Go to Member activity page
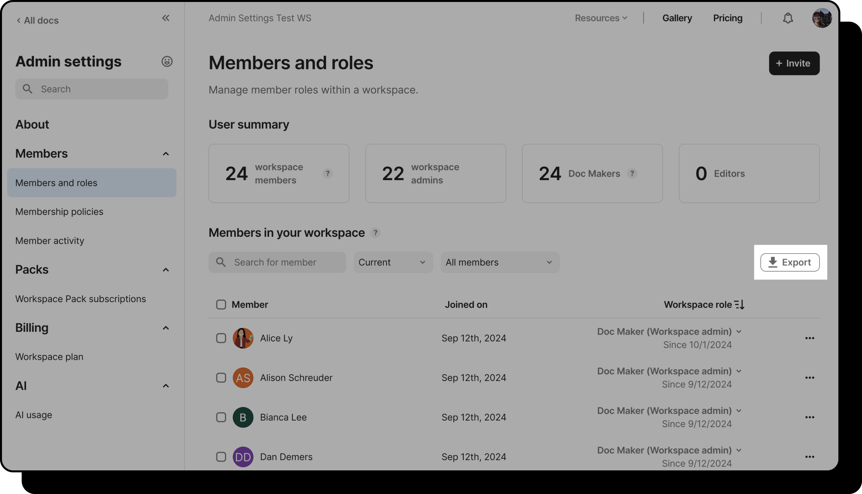This screenshot has width=862, height=494. pos(50,241)
